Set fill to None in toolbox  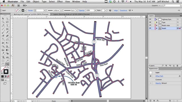(x=8, y=76)
